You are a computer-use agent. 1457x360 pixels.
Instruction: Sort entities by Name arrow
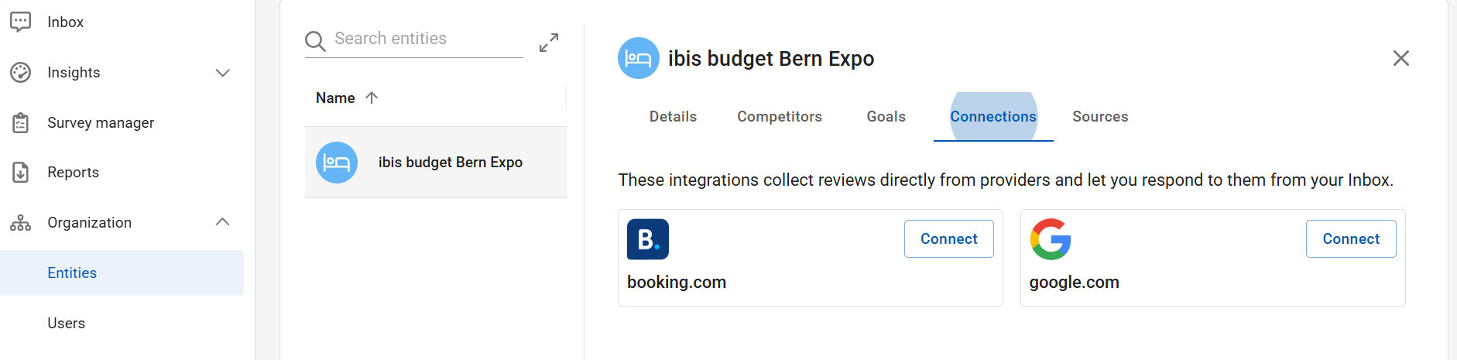click(372, 98)
